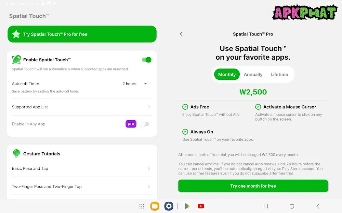Open the recent apps button
The width and height of the screenshot is (342, 213).
266,206
